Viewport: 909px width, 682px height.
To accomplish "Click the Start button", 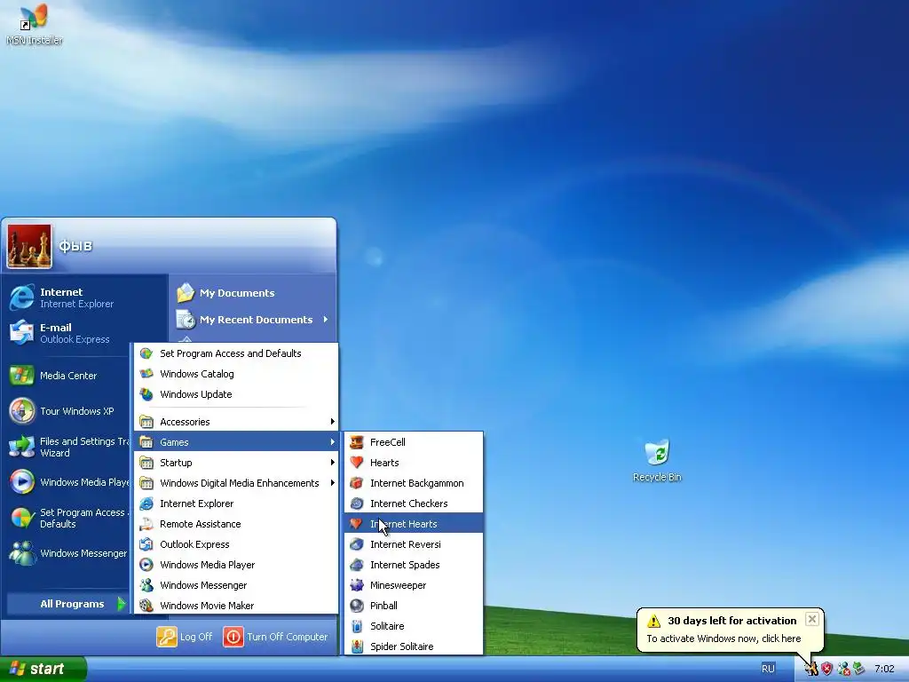I will [43, 669].
